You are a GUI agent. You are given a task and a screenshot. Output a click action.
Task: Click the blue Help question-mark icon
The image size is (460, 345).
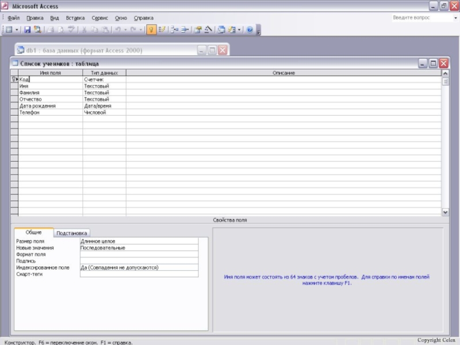(x=250, y=29)
